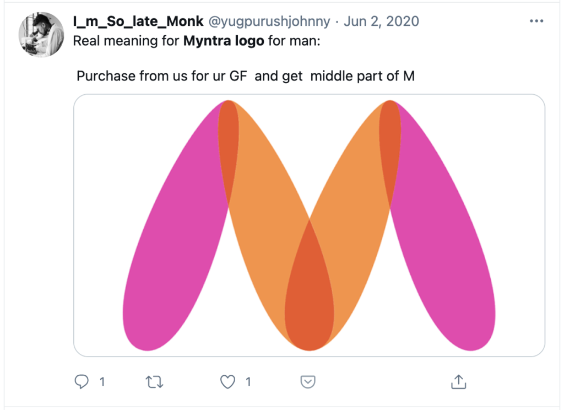Click the left orange petal of logo
Viewport: 564px width, 410px height.
[266, 230]
